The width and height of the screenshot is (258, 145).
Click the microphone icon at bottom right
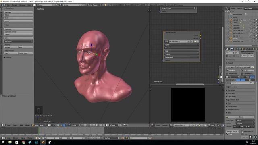(251, 137)
